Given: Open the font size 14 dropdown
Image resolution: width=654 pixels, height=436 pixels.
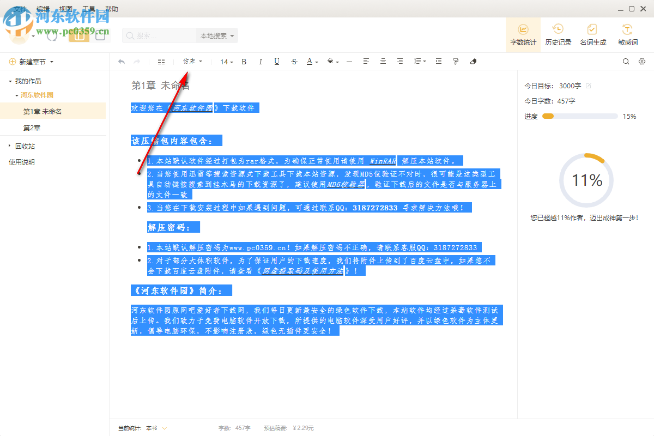Looking at the screenshot, I should point(225,62).
